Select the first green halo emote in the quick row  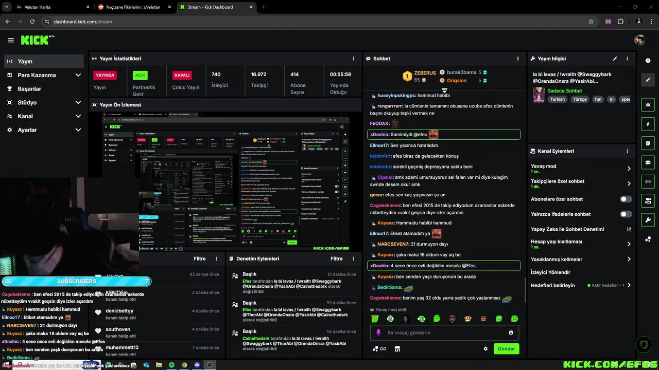tap(375, 319)
